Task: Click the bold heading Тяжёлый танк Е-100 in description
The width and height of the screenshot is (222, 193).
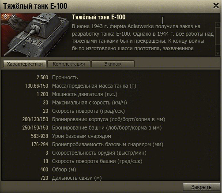Action: (99, 17)
